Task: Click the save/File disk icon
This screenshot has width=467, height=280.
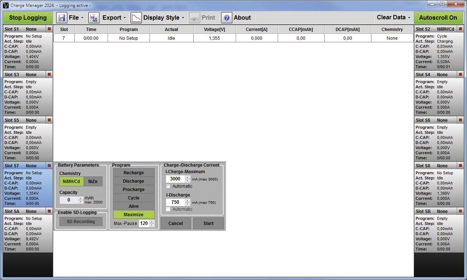Action: pyautogui.click(x=62, y=17)
